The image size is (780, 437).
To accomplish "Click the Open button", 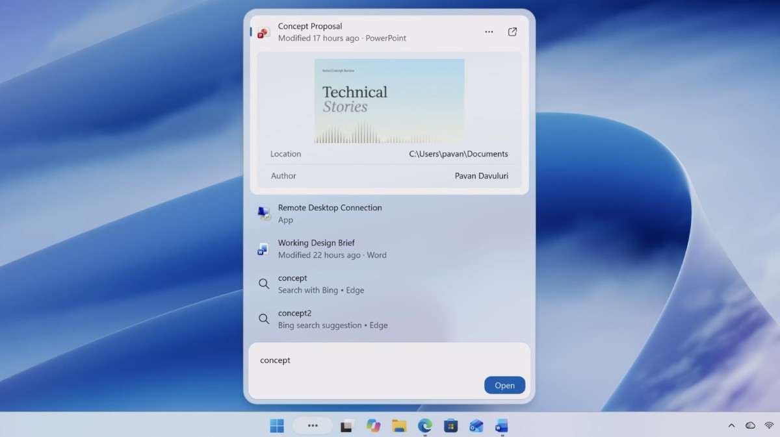I will [x=504, y=385].
